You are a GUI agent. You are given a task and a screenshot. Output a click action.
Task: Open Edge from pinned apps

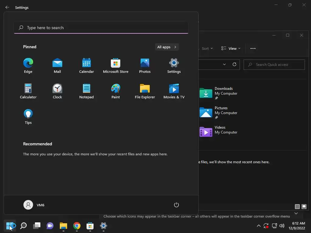click(28, 66)
